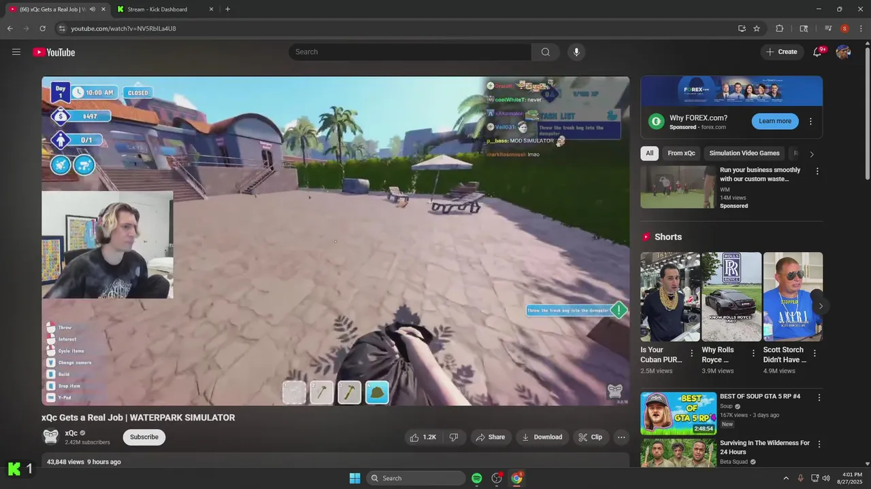
Task: Show next Shorts with arrow
Action: pyautogui.click(x=821, y=306)
